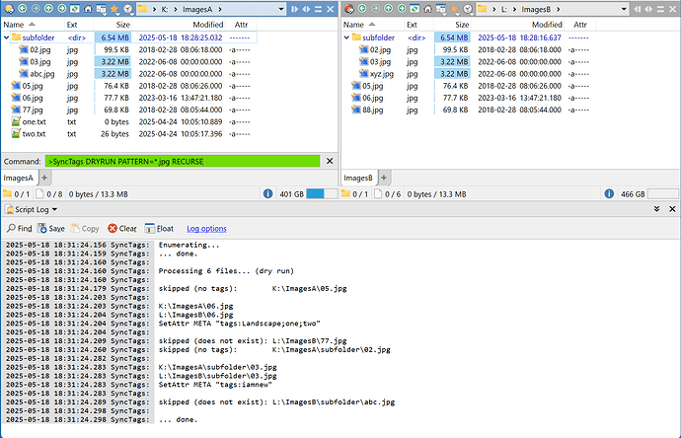Collapse the subfolder tree in ImagesB
This screenshot has width=681, height=438.
coord(346,37)
